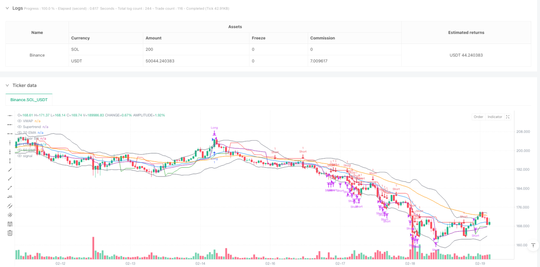The width and height of the screenshot is (540, 267).
Task: Toggle visibility of the Supertrend indicator
Action: point(20,126)
